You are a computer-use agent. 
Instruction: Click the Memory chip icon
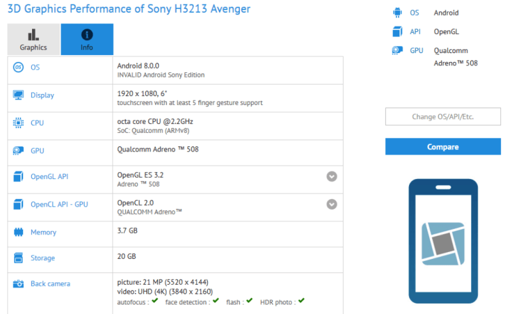coord(19,232)
